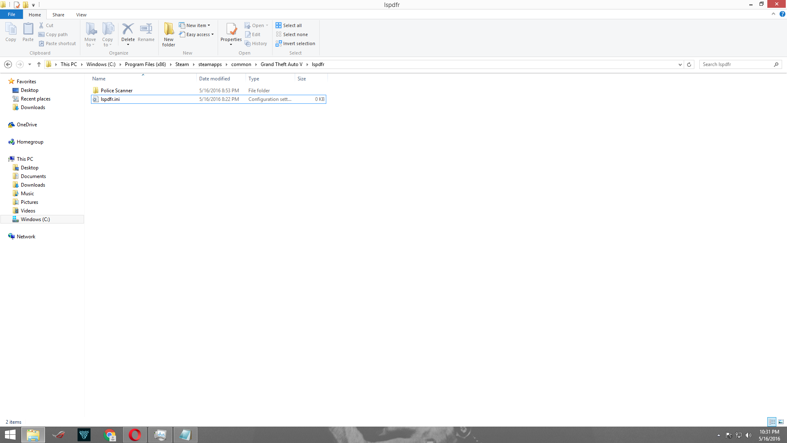Screen dimensions: 787x443
Task: Click the Copy path button
Action: pyautogui.click(x=53, y=34)
